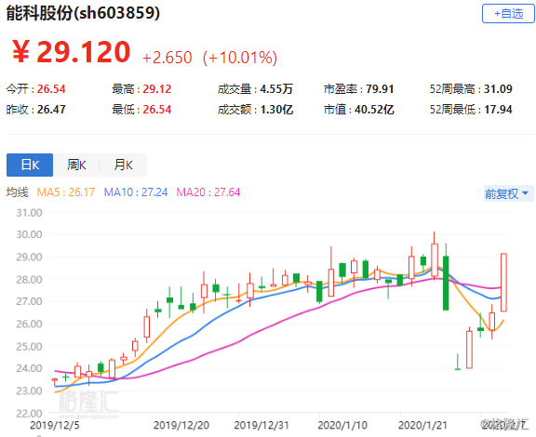Click the 22.00 price axis label
This screenshot has height=437, width=536.
point(29,414)
